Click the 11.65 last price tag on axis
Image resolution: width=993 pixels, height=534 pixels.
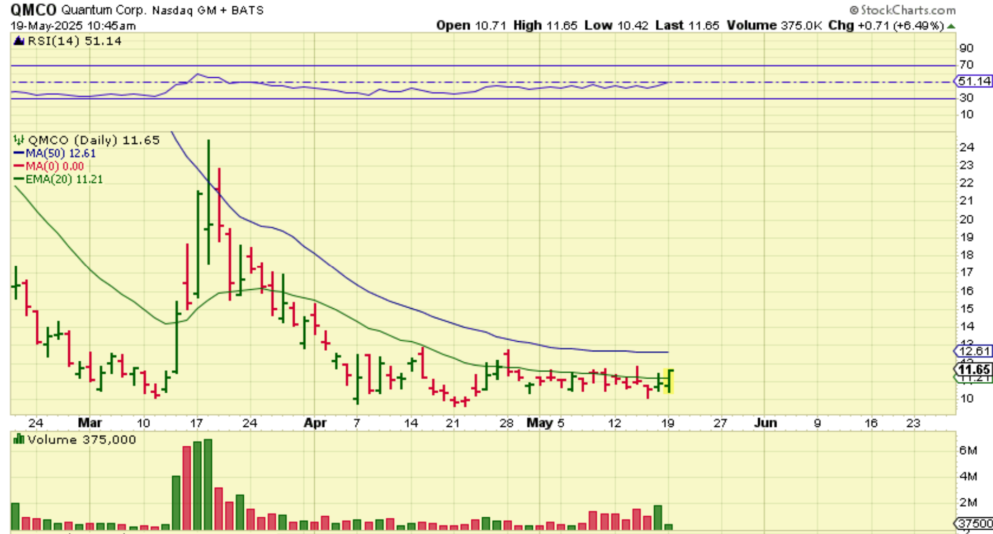click(x=974, y=370)
